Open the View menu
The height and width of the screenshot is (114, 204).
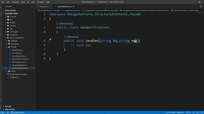[23, 2]
